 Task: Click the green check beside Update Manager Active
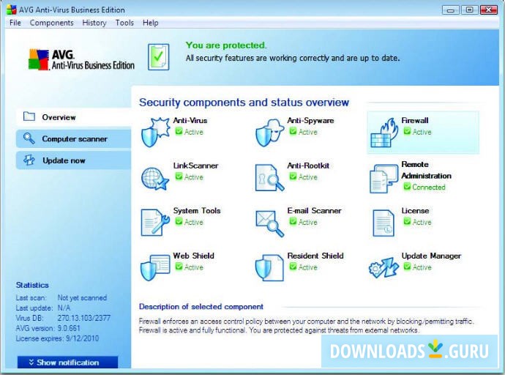coord(407,267)
